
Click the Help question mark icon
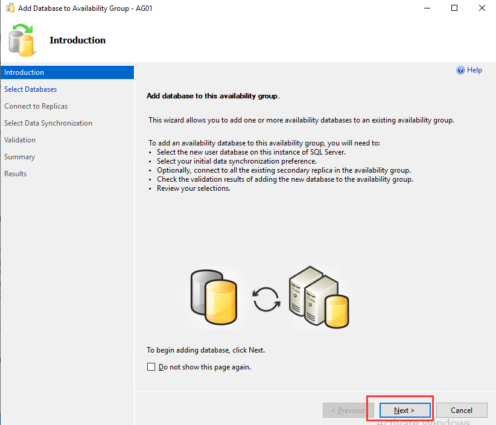point(461,70)
